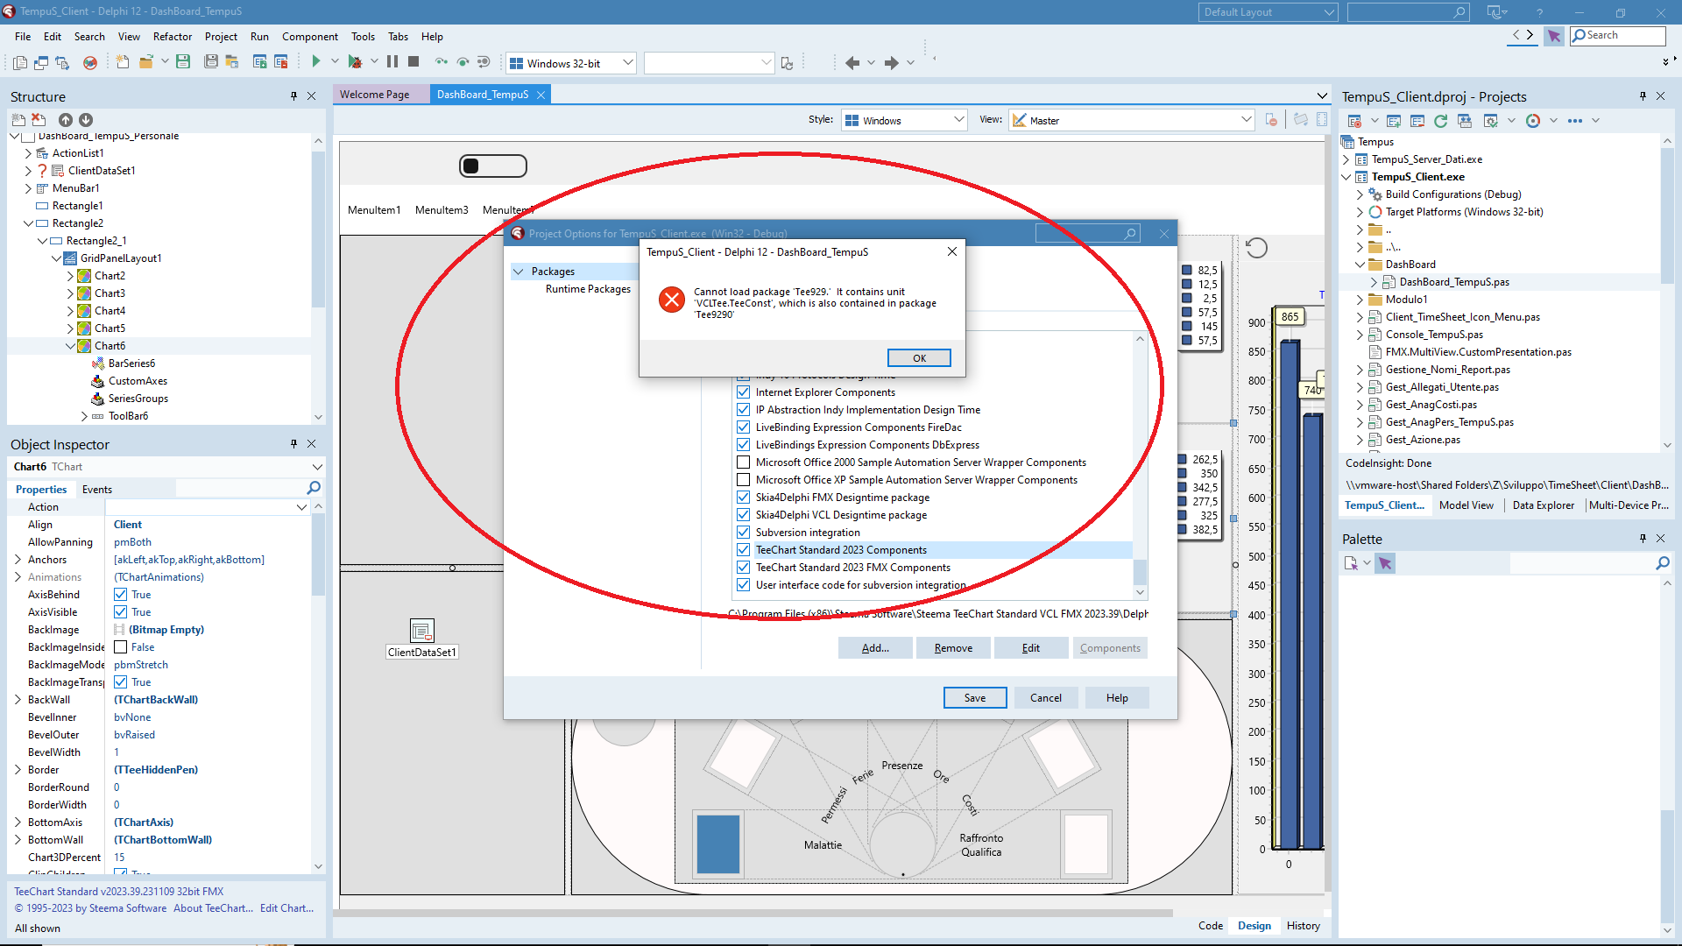1682x946 pixels.
Task: Uncheck TeeChart Standard 2023 FMX Components checkbox
Action: tap(744, 568)
